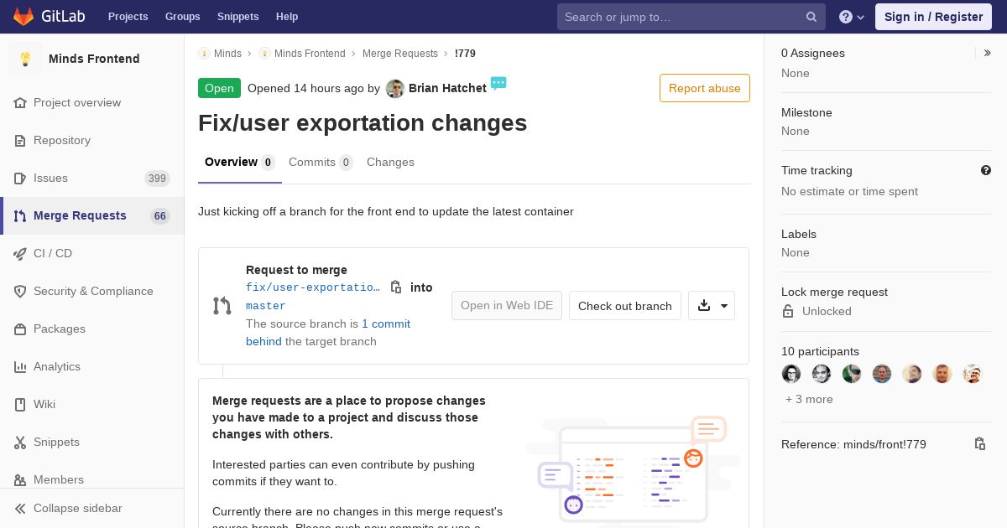Click the Search or jump to field
The image size is (1007, 528).
[691, 17]
